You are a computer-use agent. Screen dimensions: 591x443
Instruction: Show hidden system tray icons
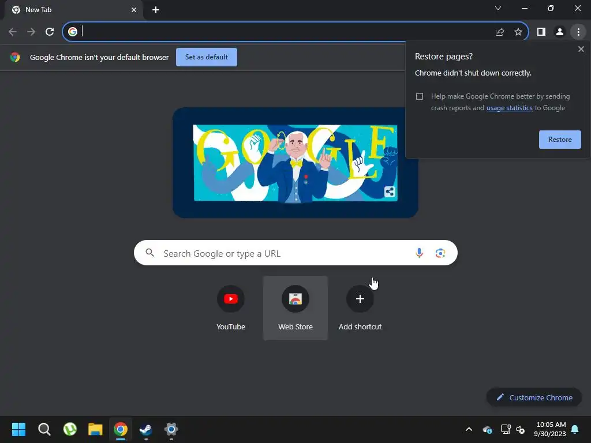(469, 429)
